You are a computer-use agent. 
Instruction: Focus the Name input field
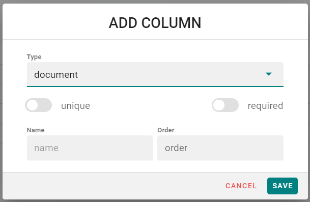point(90,148)
